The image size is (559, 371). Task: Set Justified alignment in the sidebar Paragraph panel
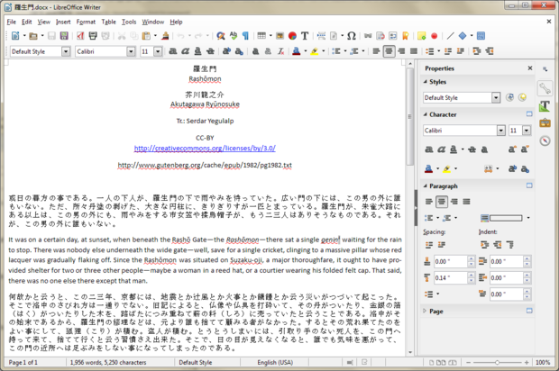(x=466, y=202)
